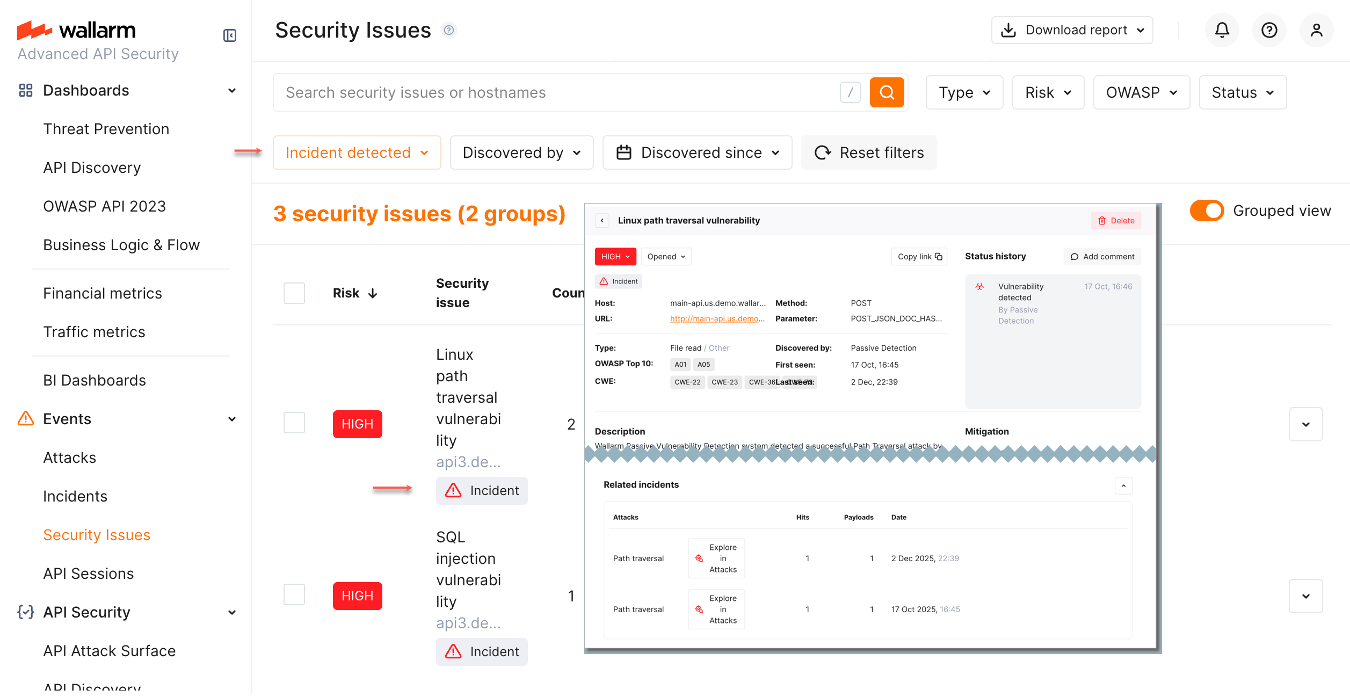Click the search magnifier icon
The image size is (1350, 697).
pyautogui.click(x=887, y=92)
